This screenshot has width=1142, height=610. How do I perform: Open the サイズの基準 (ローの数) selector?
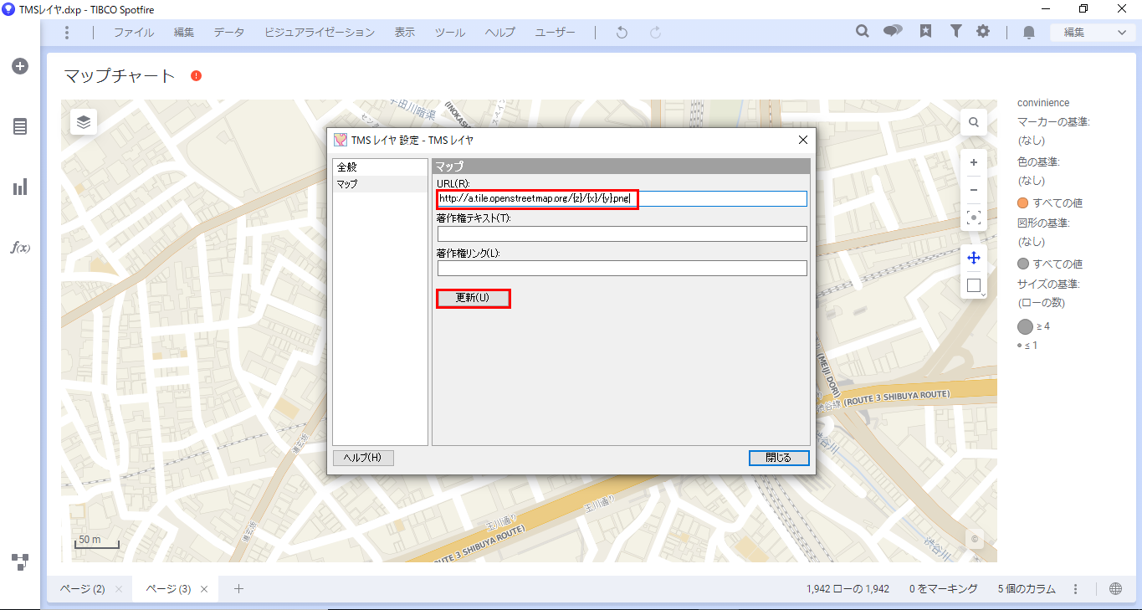(1041, 303)
